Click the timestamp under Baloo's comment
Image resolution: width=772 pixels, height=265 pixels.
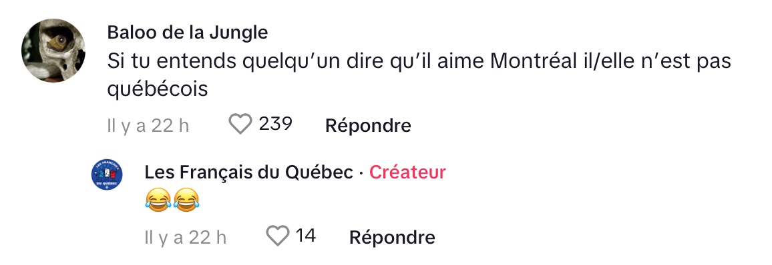click(x=148, y=126)
